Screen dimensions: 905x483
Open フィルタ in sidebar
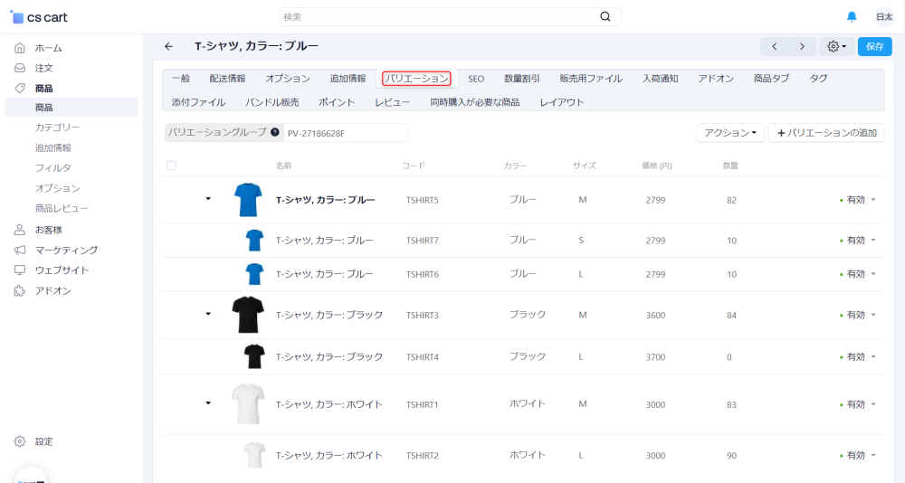point(52,168)
